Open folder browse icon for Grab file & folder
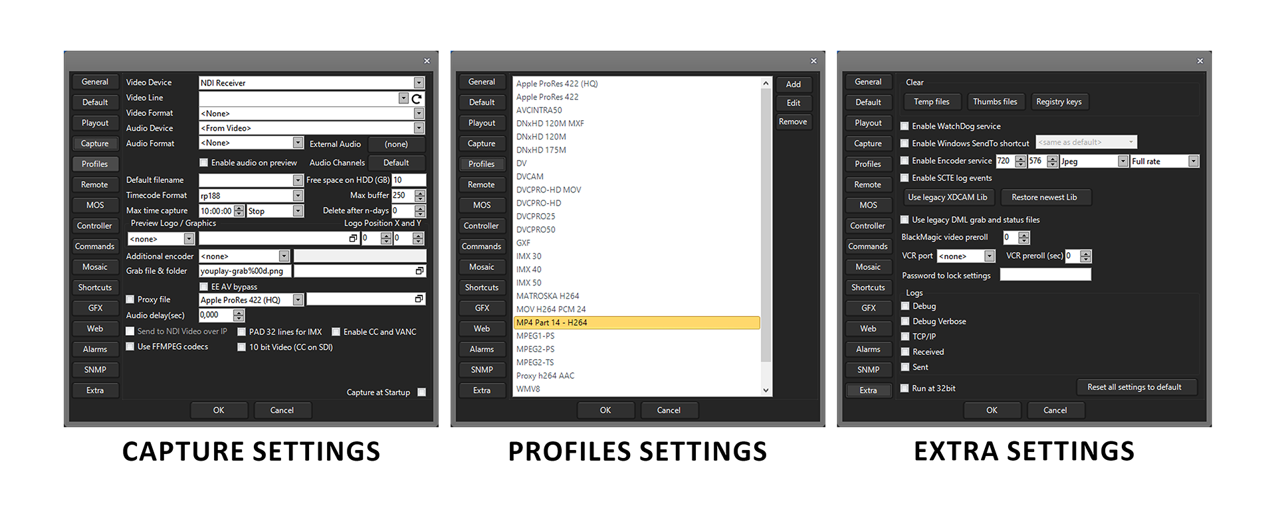The height and width of the screenshot is (531, 1276). pos(419,271)
